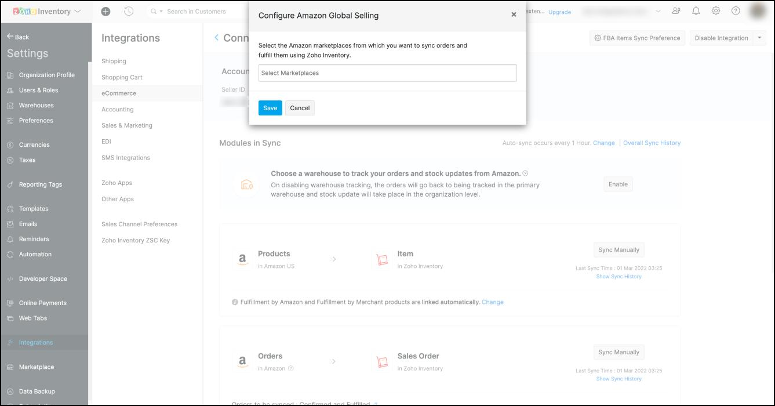Viewport: 775px width, 406px height.
Task: Go to Warehouses in Settings sidebar
Action: [x=36, y=106]
